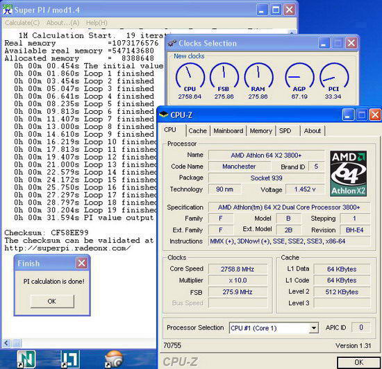Close the Clocks Selection window
This screenshot has width=382, height=369.
click(351, 43)
